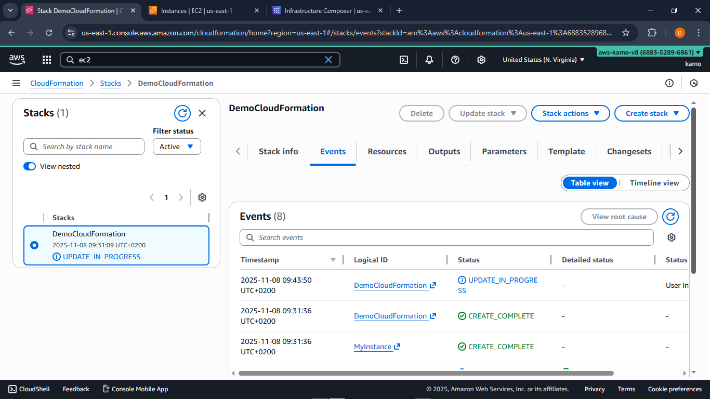
Task: Refresh the Stacks list
Action: click(x=182, y=113)
